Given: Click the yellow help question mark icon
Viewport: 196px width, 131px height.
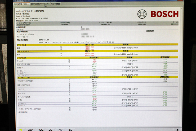Looking at the screenshot, I should [x=20, y=130].
